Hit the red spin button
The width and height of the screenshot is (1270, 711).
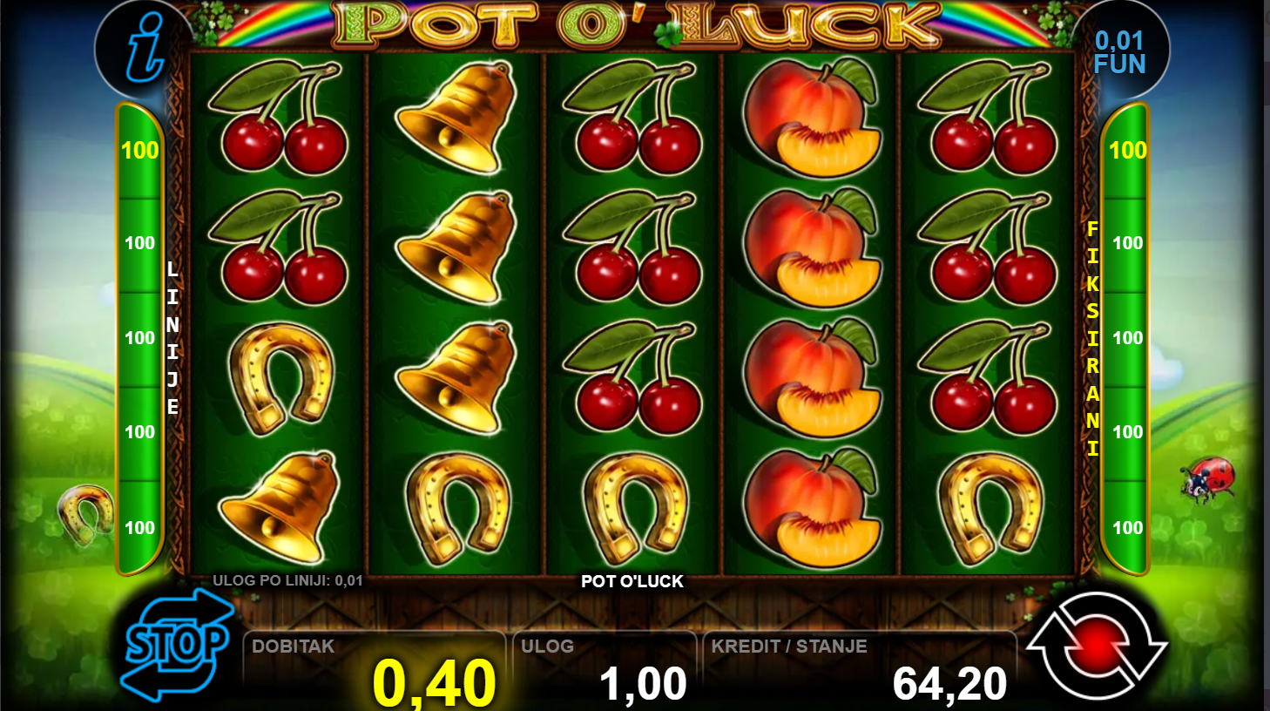pyautogui.click(x=1097, y=646)
